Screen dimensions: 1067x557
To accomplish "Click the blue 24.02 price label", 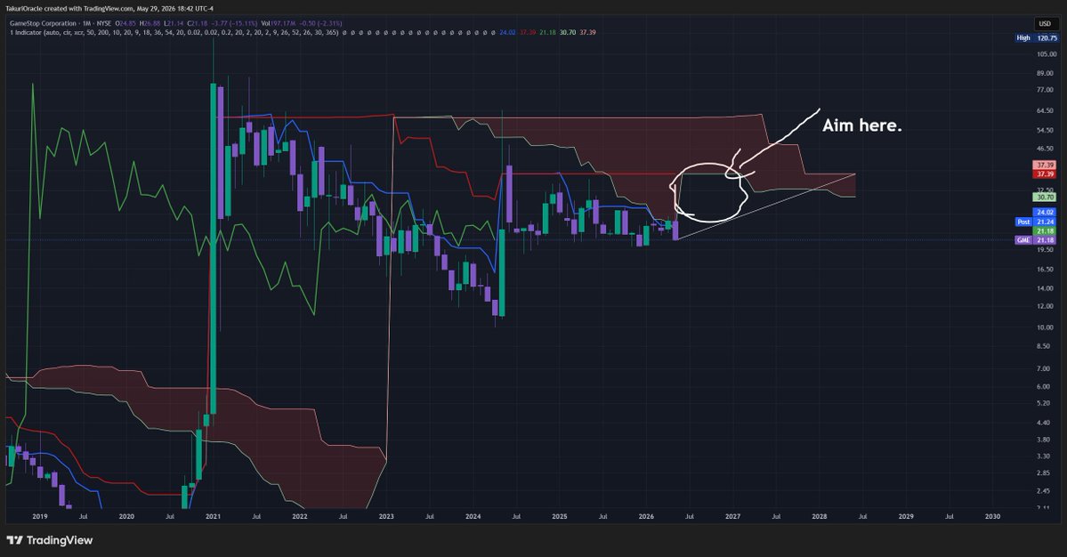I will point(1045,212).
